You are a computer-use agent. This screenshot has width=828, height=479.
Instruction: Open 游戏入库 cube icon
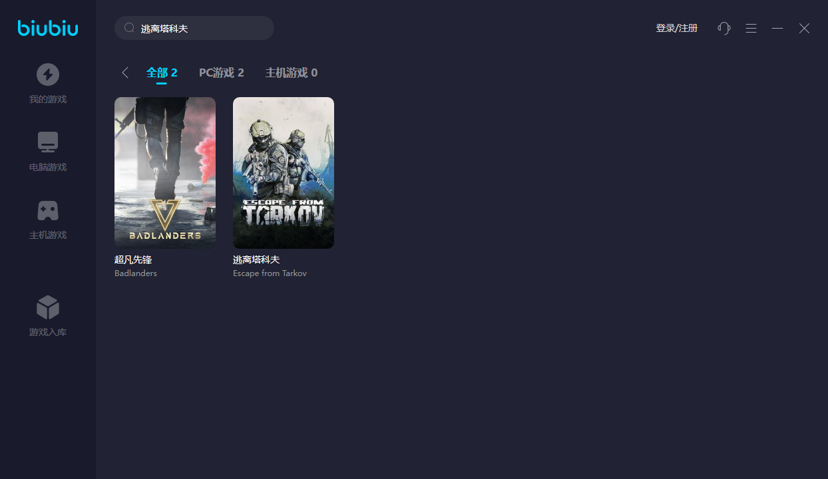48,307
